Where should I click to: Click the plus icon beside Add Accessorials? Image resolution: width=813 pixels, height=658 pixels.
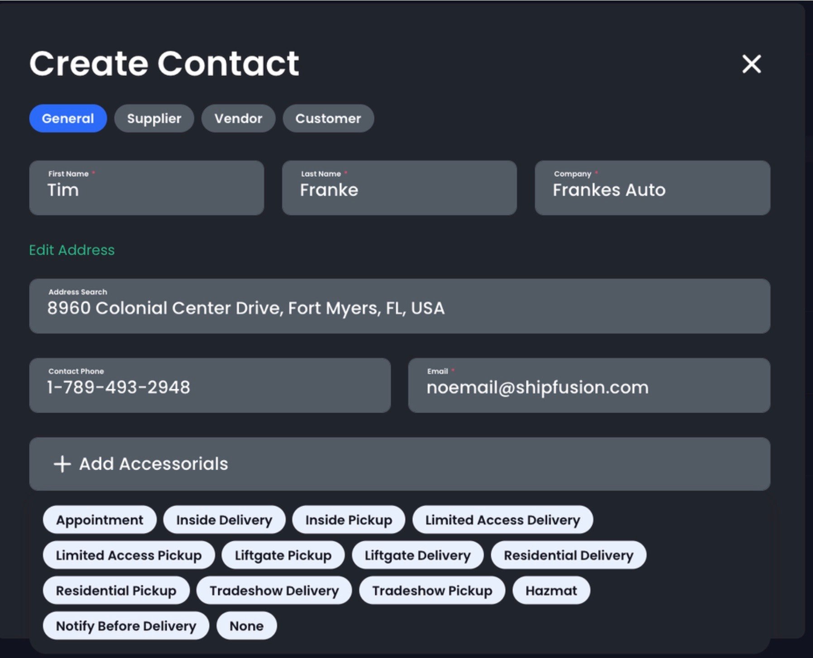pyautogui.click(x=62, y=464)
